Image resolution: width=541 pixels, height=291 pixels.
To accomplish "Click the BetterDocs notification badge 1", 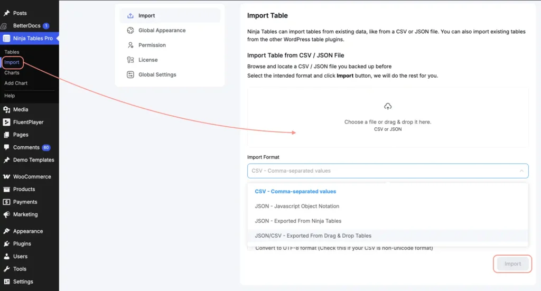I will [x=46, y=26].
